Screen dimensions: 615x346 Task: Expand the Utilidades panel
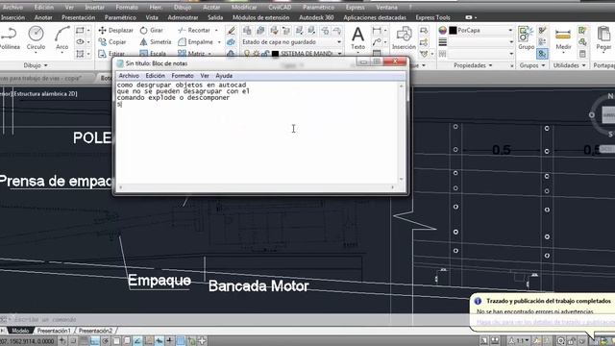(569, 65)
